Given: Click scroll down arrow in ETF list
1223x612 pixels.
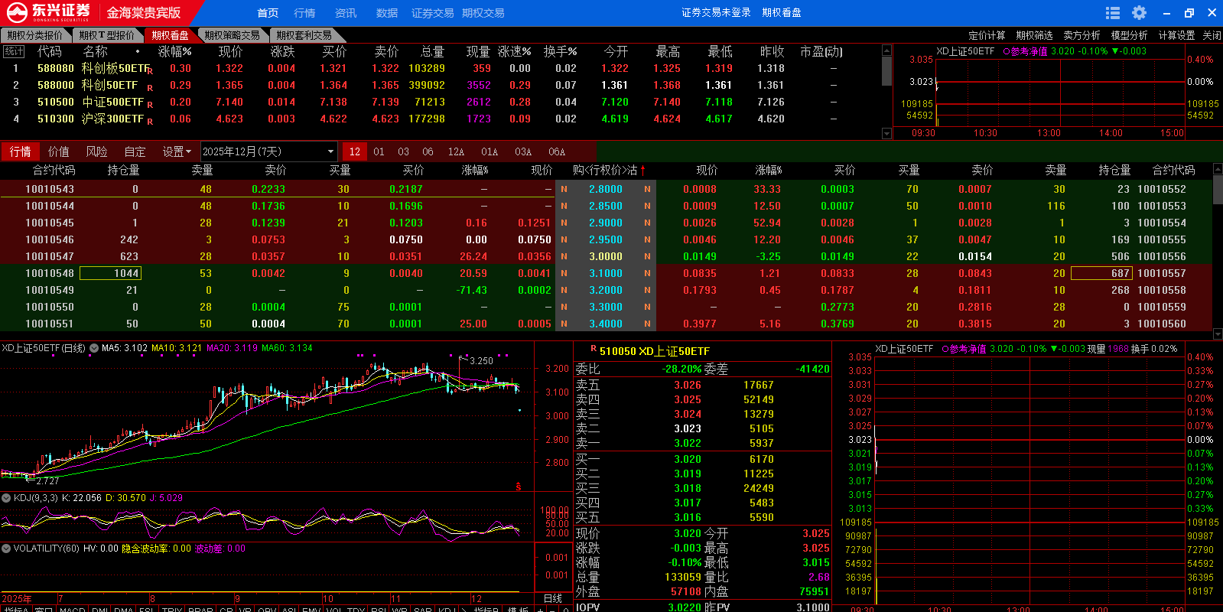Looking at the screenshot, I should pyautogui.click(x=886, y=134).
